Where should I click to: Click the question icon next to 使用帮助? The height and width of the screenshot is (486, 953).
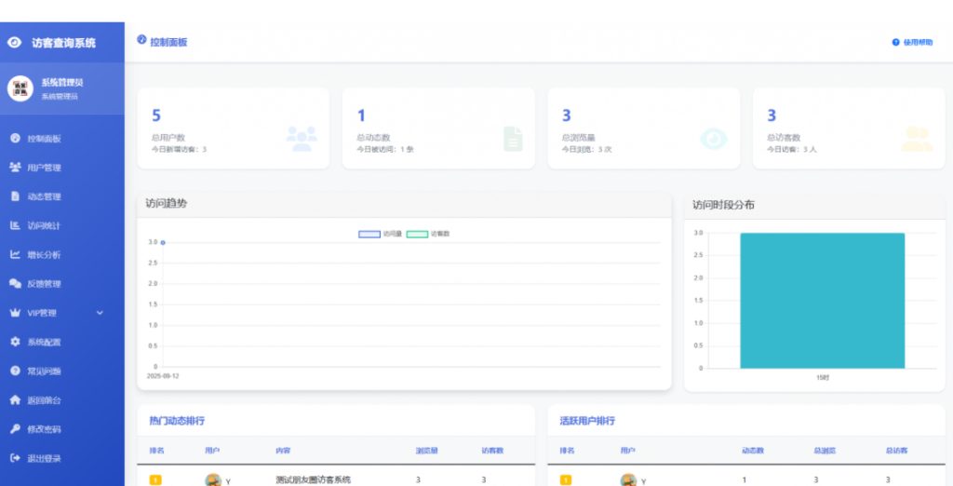pyautogui.click(x=895, y=43)
